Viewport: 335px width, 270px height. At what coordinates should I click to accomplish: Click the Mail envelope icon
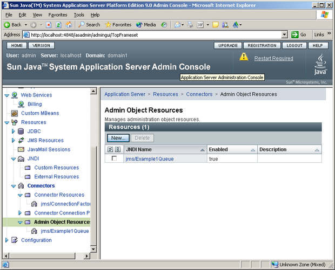pos(177,25)
